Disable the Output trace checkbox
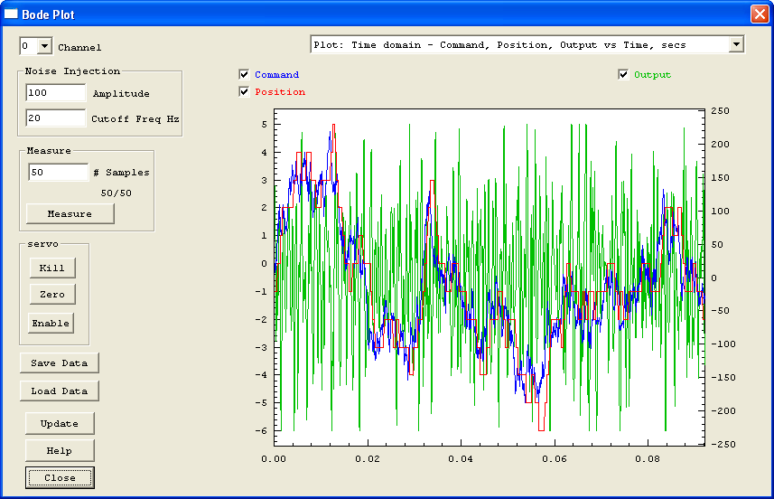The image size is (774, 499). pyautogui.click(x=623, y=75)
